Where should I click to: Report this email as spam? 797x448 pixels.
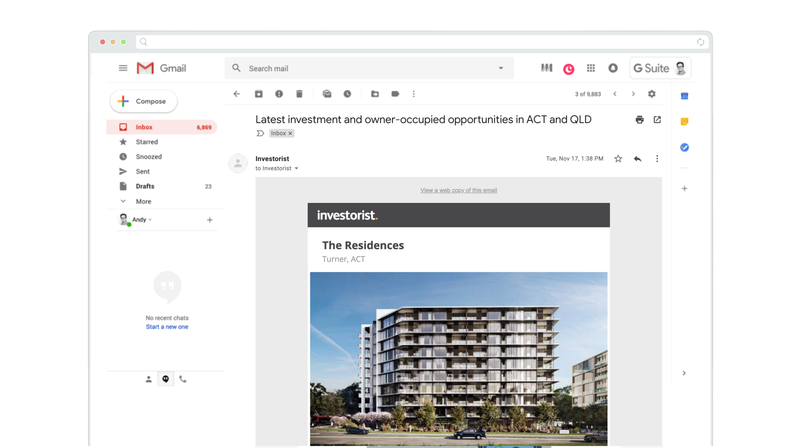[x=279, y=94]
